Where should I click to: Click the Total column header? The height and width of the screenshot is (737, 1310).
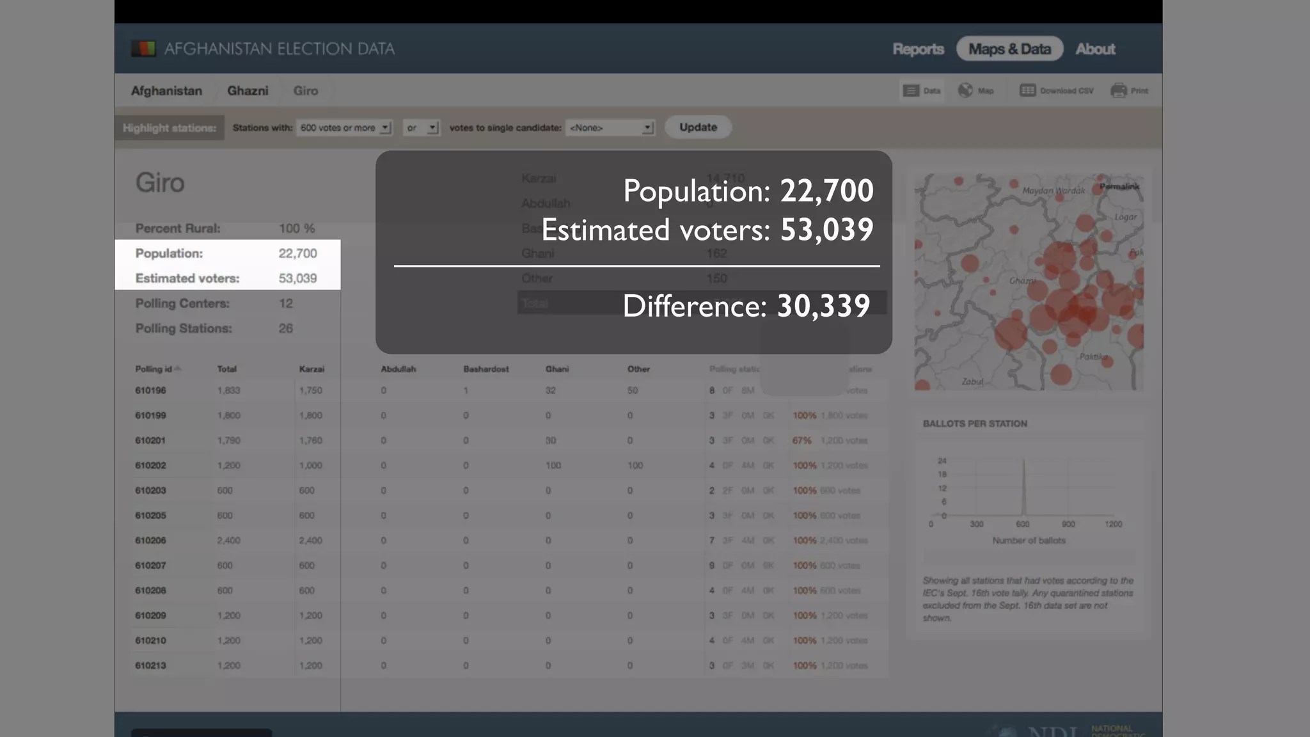click(226, 369)
